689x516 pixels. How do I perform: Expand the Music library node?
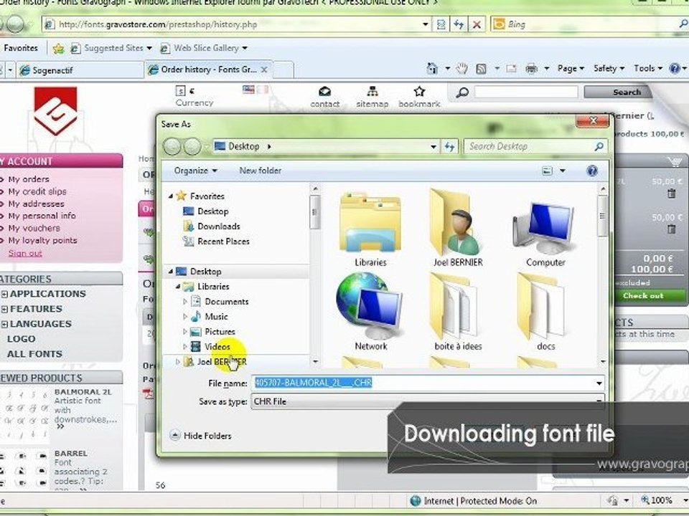(x=185, y=317)
